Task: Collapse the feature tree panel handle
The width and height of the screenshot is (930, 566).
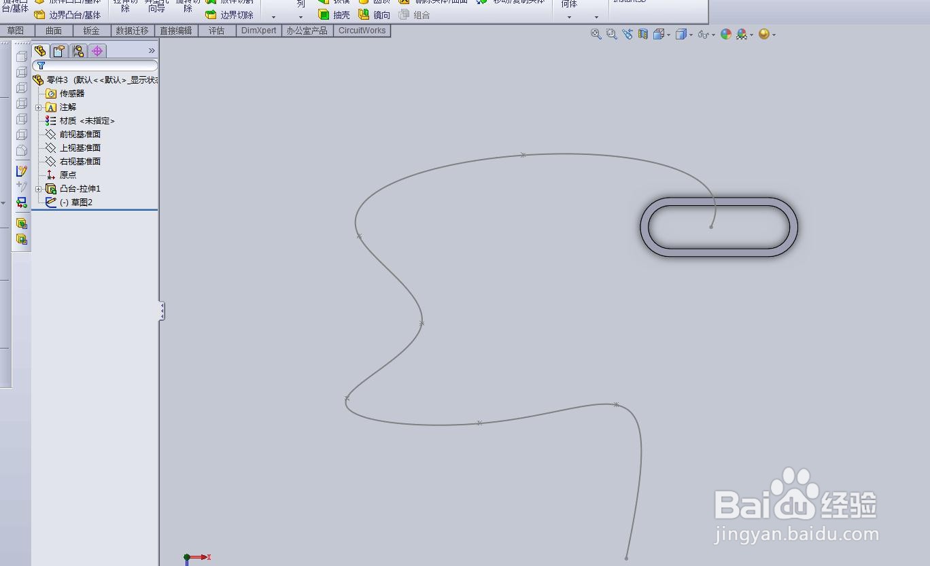Action: (x=162, y=311)
